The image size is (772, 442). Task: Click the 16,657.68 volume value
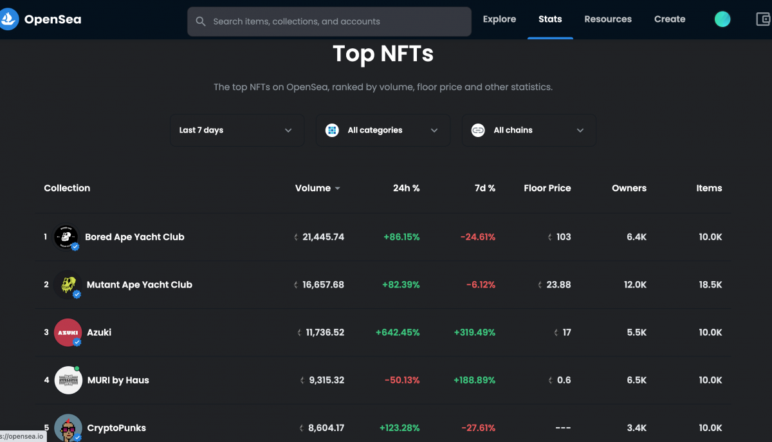323,284
